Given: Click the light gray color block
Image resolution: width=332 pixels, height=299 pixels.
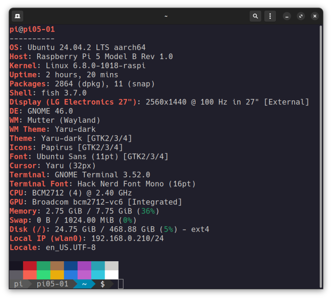Looking at the screenshot, I should [112, 266].
